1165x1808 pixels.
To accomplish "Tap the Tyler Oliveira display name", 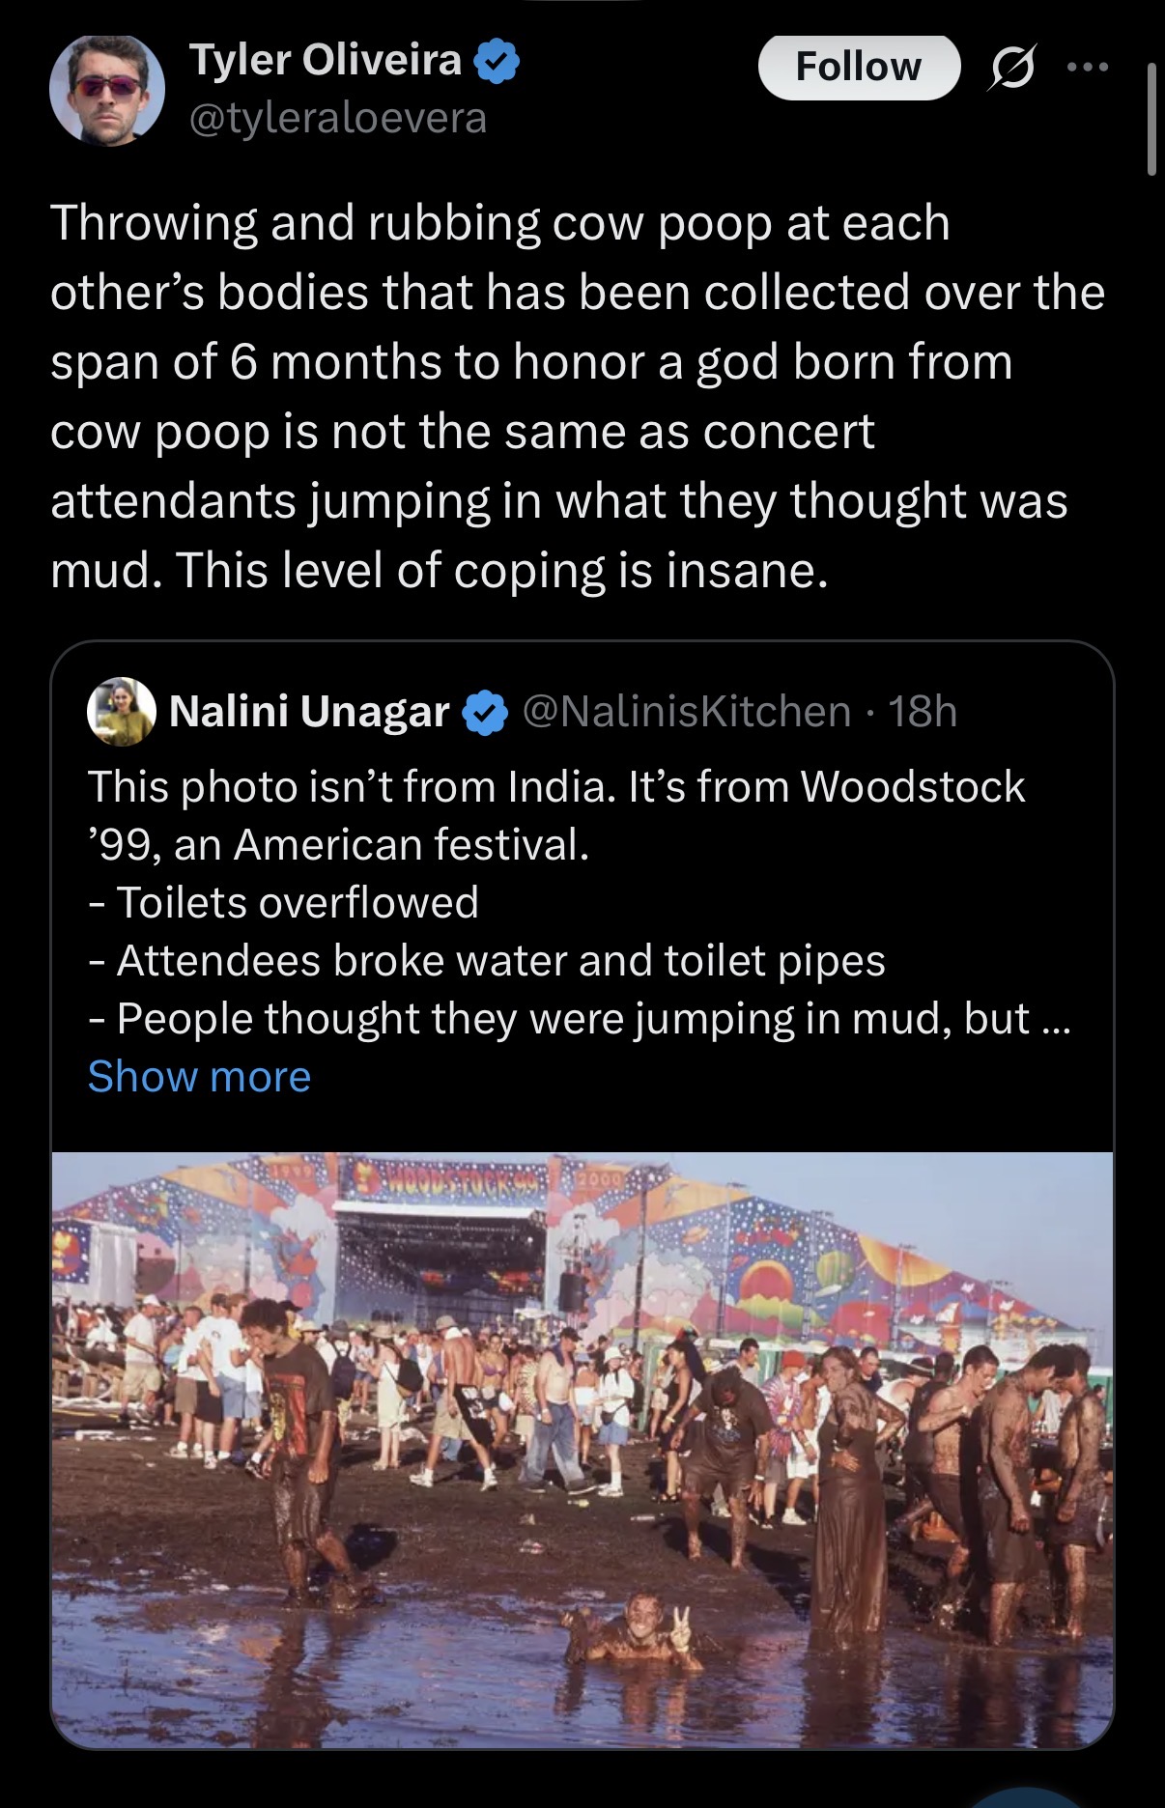I will coord(326,60).
